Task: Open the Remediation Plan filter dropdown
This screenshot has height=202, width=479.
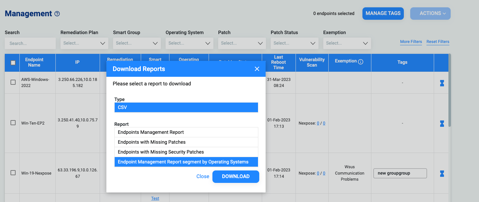Action: 84,43
